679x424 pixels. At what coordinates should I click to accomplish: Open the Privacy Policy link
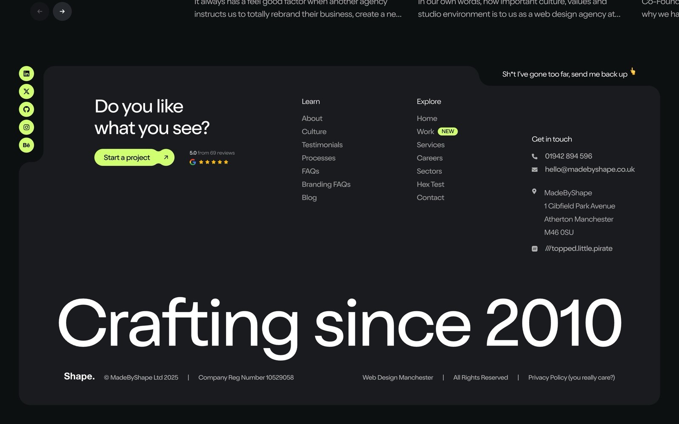pyautogui.click(x=571, y=377)
